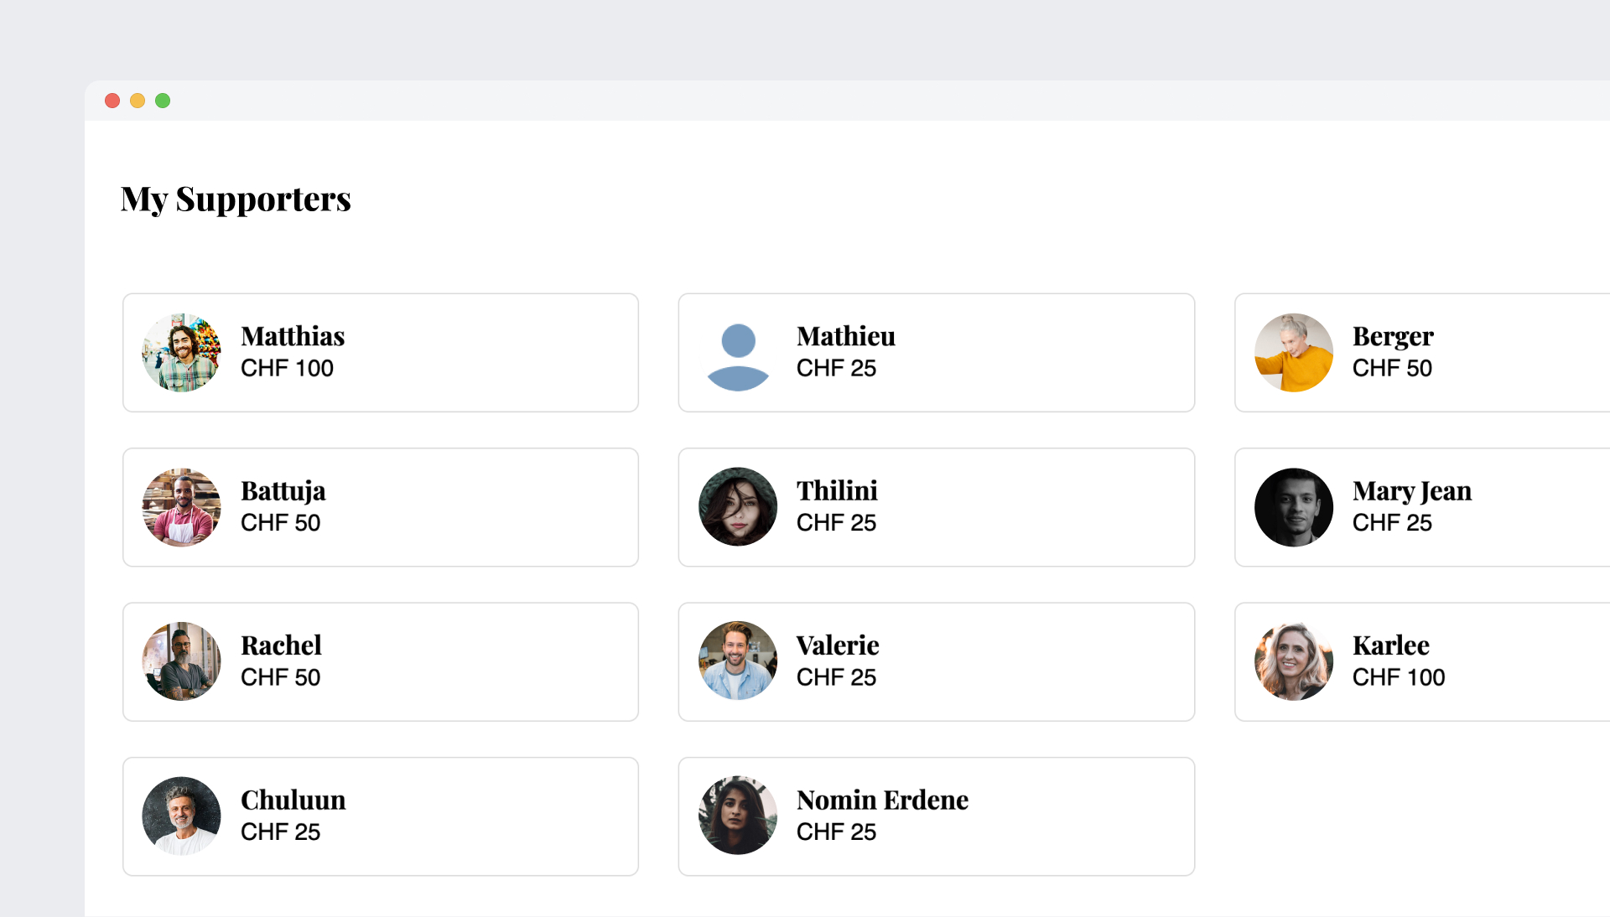Click Valerie's profile photo

click(738, 661)
